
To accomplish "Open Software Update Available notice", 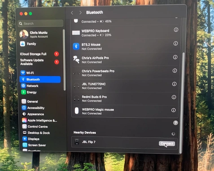I will (x=39, y=62).
